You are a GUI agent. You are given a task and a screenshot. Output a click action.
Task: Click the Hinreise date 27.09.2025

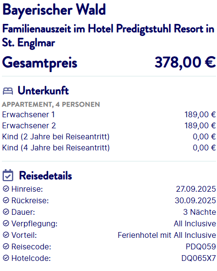pyautogui.click(x=196, y=189)
